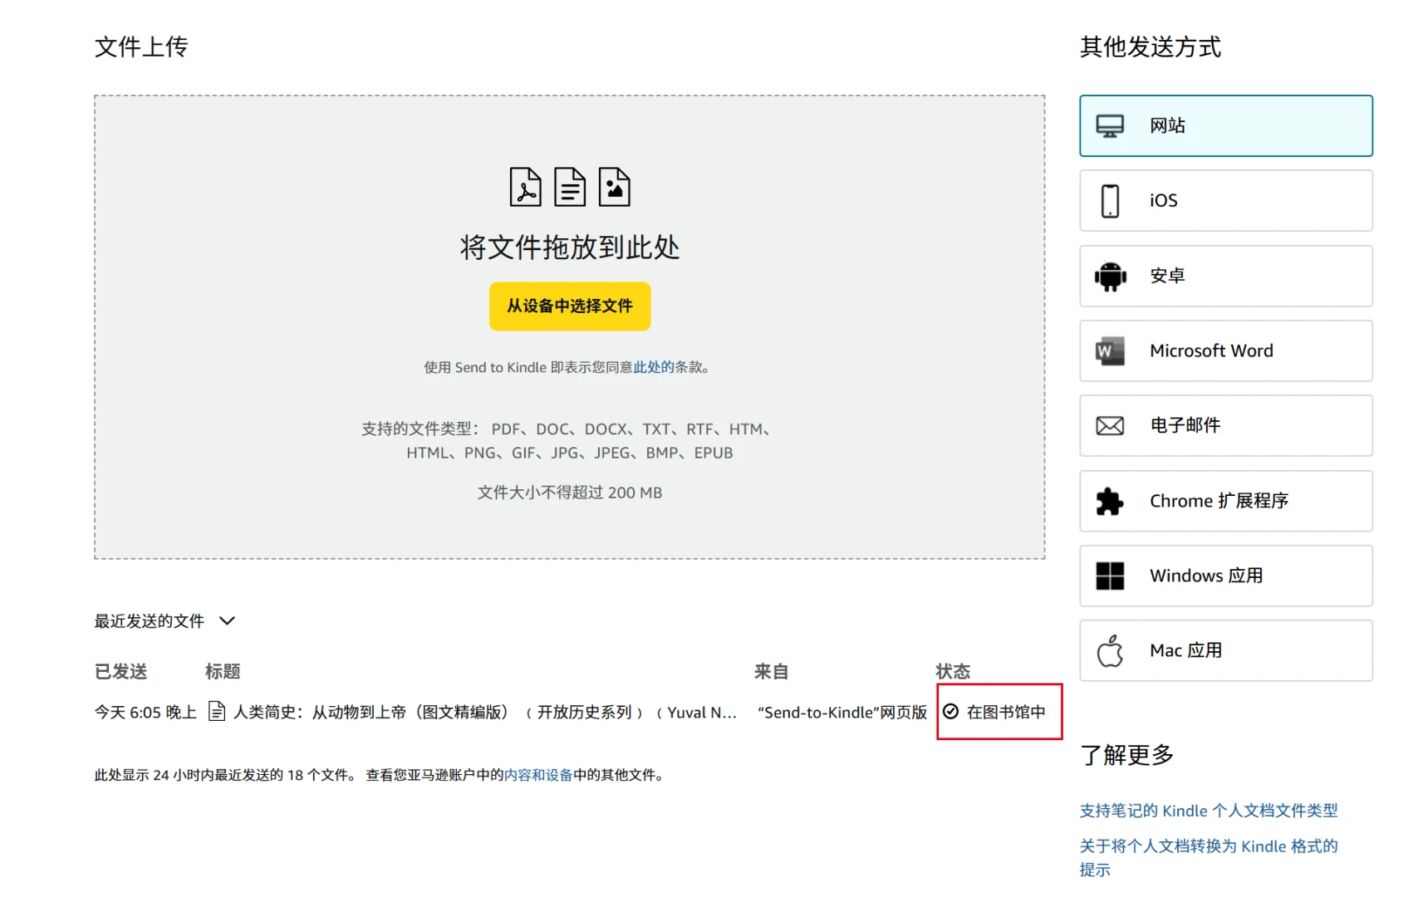Click the Microsoft Word icon
The width and height of the screenshot is (1423, 897).
[x=1110, y=350]
